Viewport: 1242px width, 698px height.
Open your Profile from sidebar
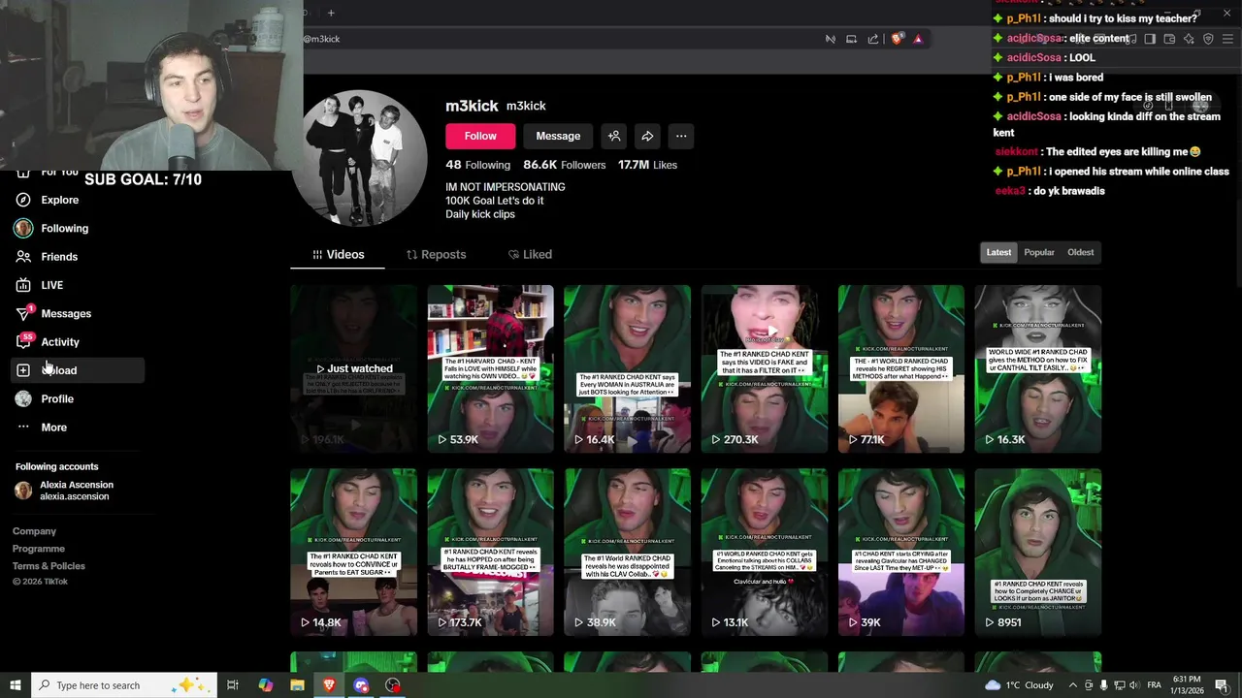point(57,398)
